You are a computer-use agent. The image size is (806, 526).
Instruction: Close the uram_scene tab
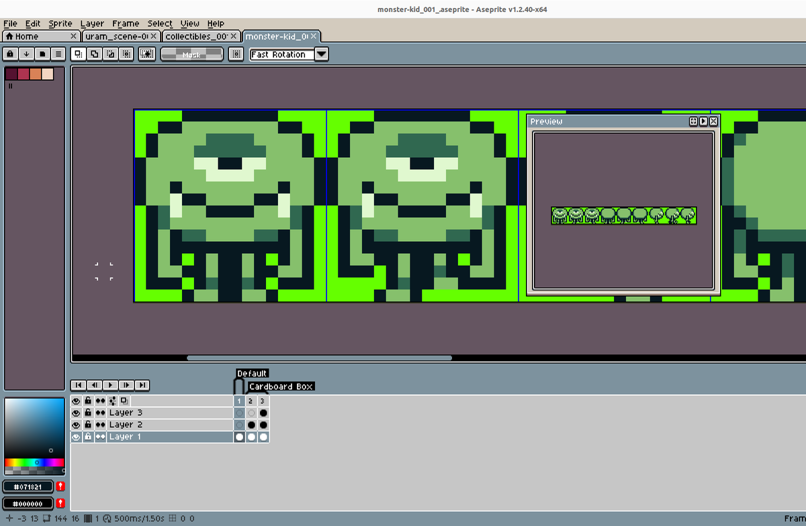click(154, 36)
